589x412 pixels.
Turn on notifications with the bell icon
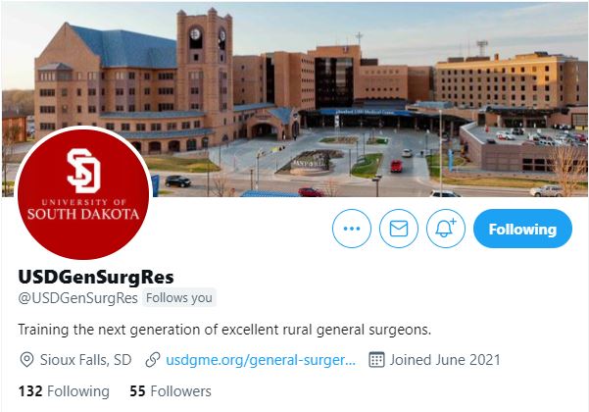point(446,229)
